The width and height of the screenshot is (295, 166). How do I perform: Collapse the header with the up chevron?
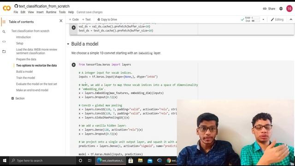[291, 19]
